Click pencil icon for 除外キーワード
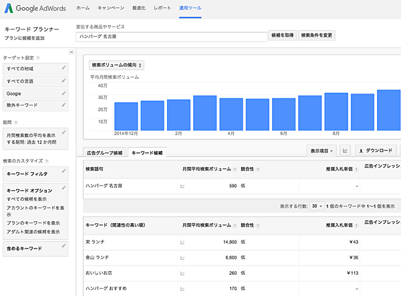 point(63,106)
